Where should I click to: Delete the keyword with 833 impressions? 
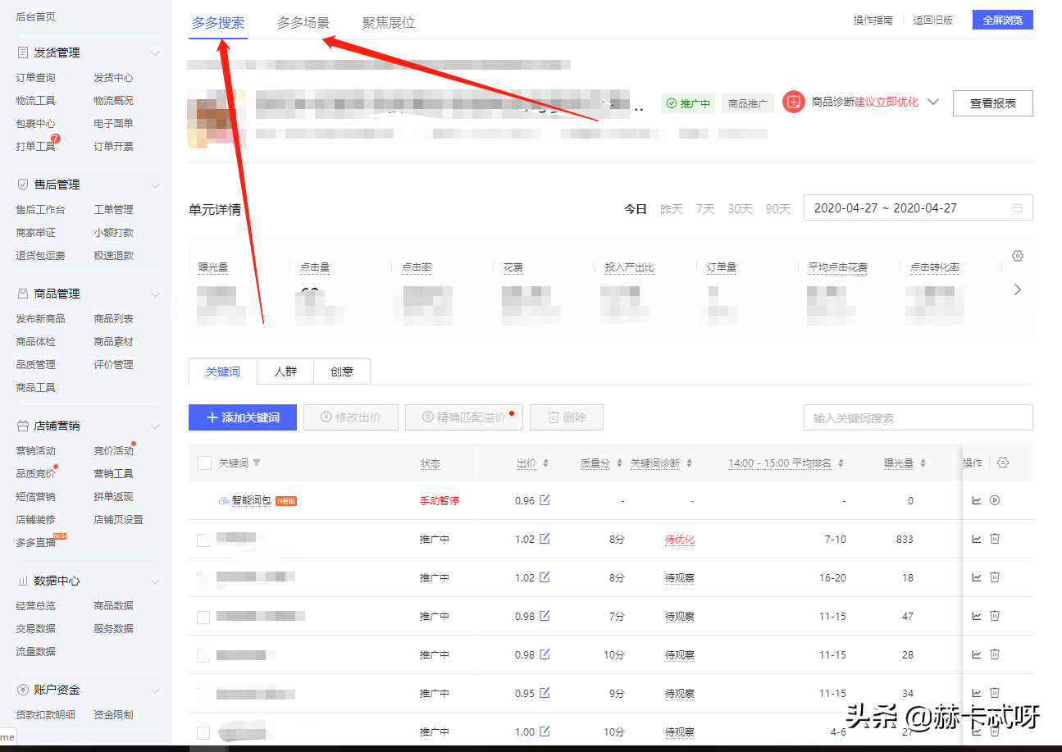[x=995, y=539]
